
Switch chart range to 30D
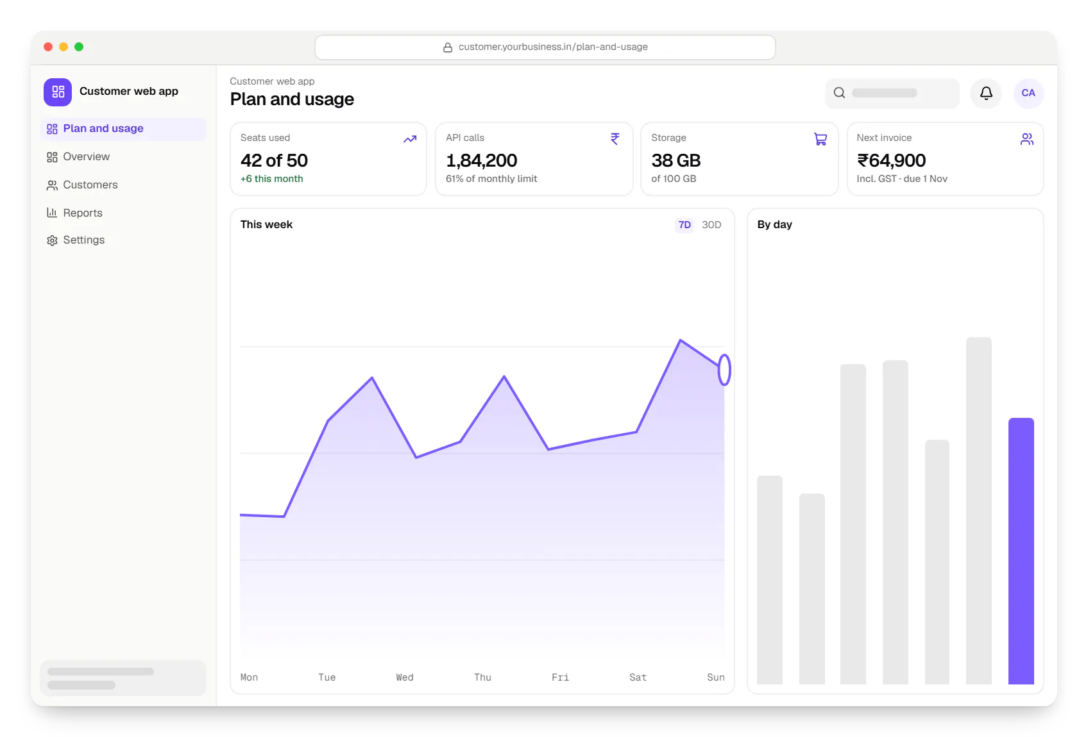pos(711,225)
